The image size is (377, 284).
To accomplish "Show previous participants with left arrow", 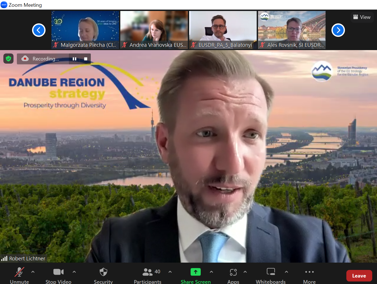I will 39,30.
